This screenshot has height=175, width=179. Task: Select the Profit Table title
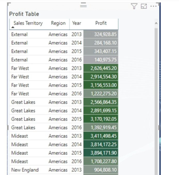coord(24,14)
